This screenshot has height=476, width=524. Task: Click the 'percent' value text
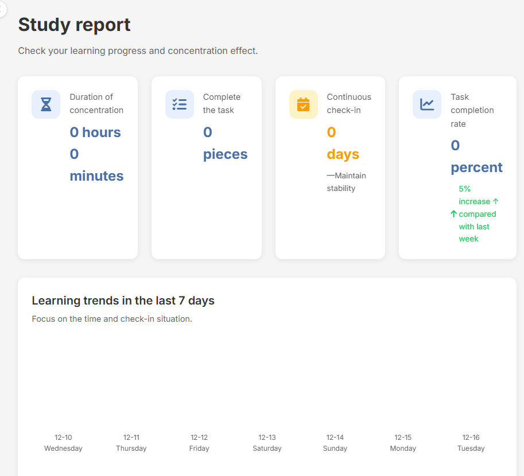click(476, 167)
